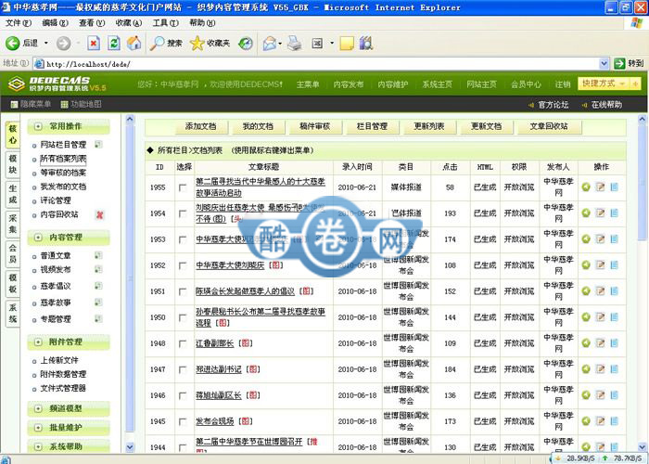Click the main content scrollbar up arrow
The image size is (649, 464).
pos(643,120)
